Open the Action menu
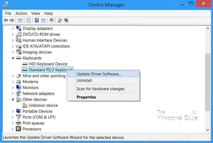 21,13
